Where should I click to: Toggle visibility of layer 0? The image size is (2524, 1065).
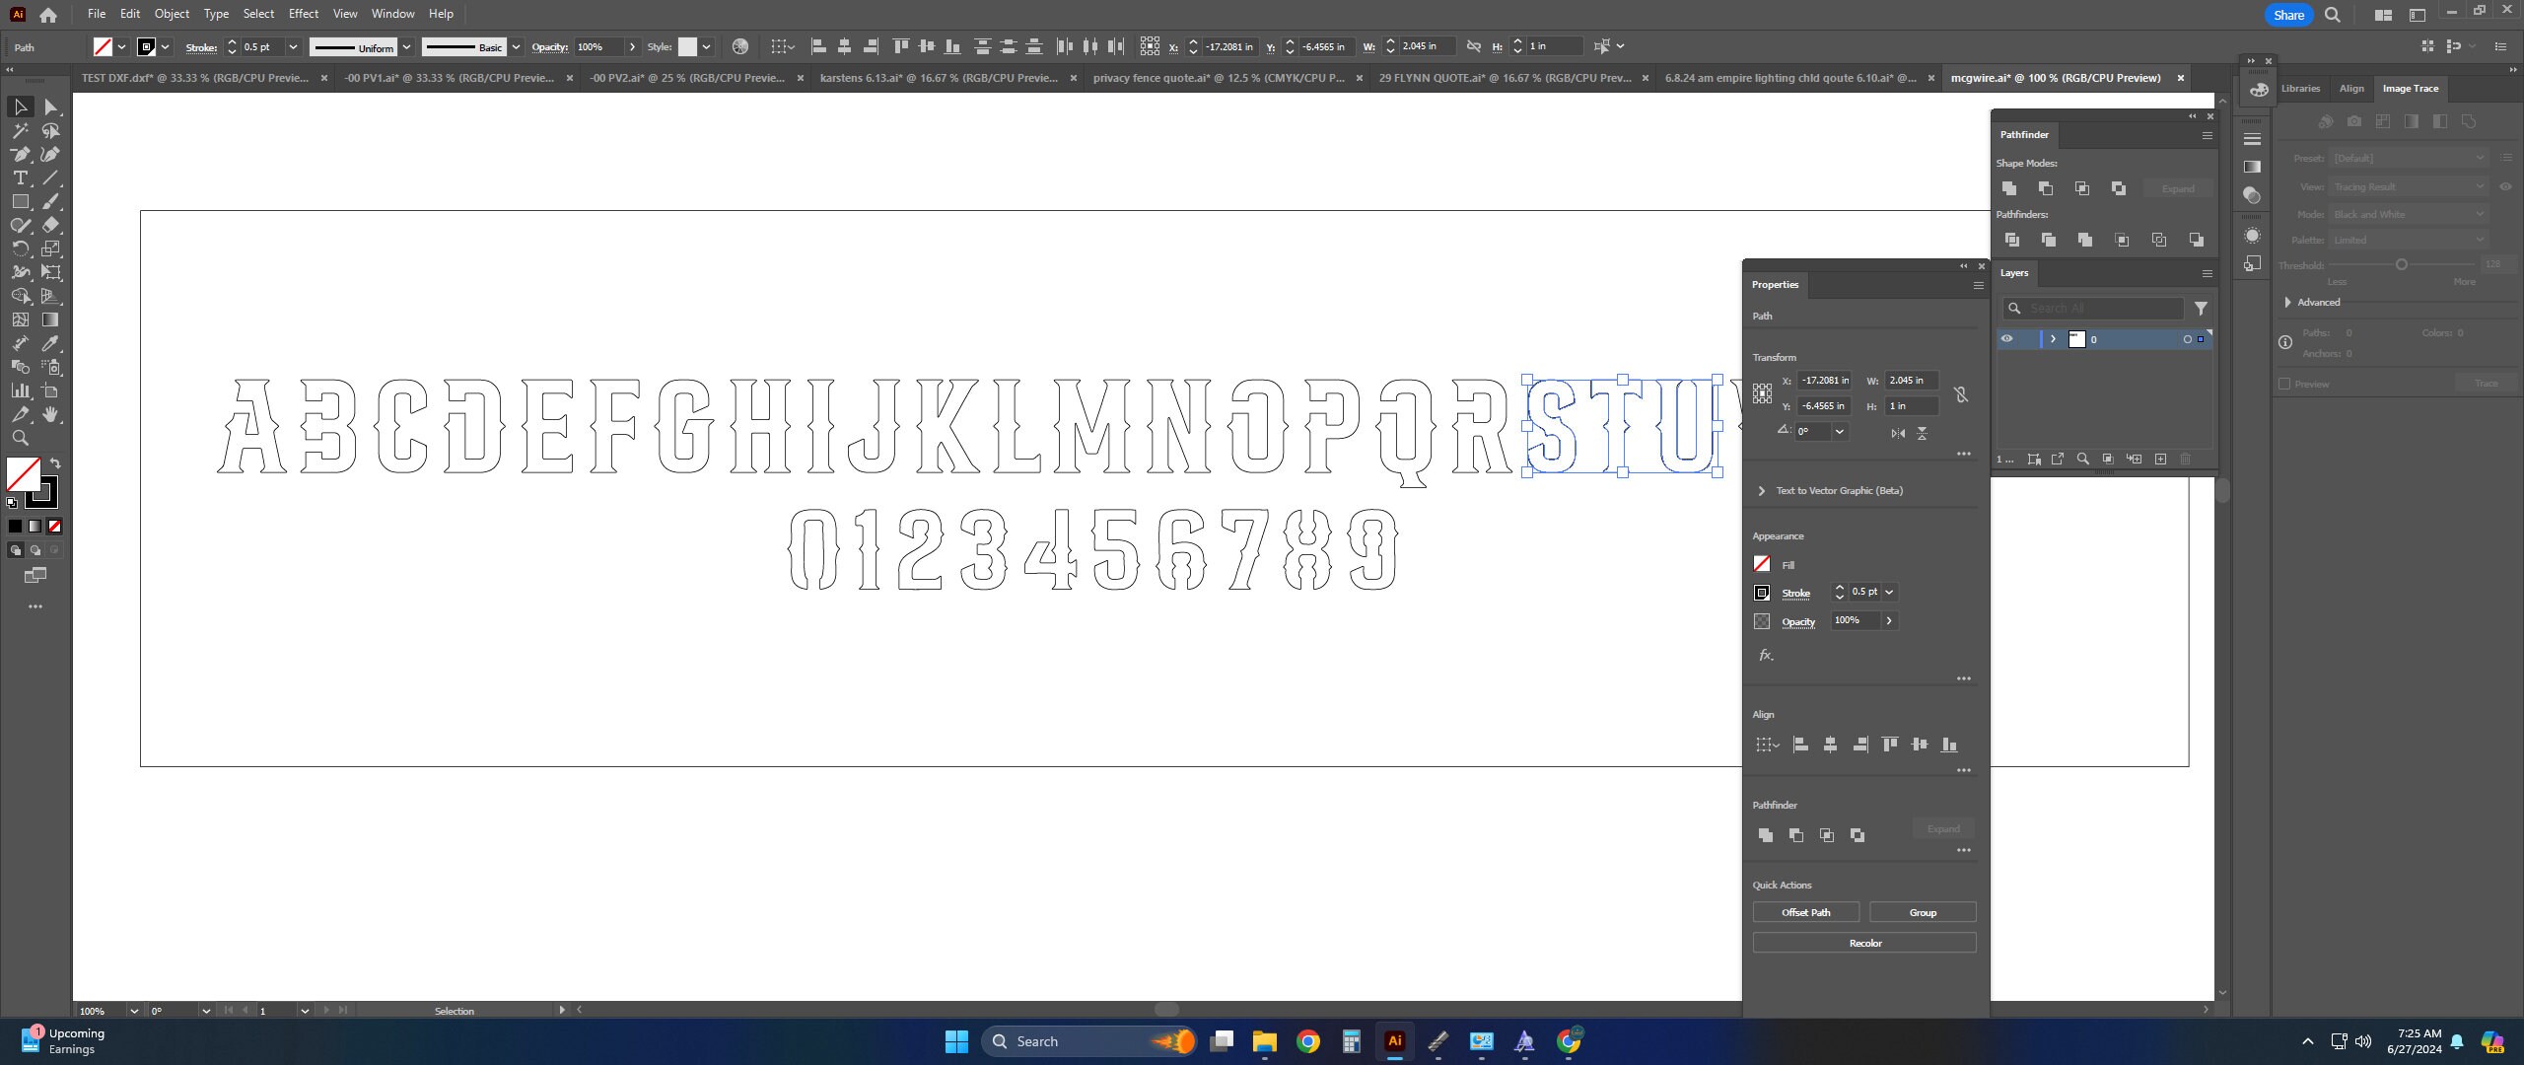point(2008,338)
